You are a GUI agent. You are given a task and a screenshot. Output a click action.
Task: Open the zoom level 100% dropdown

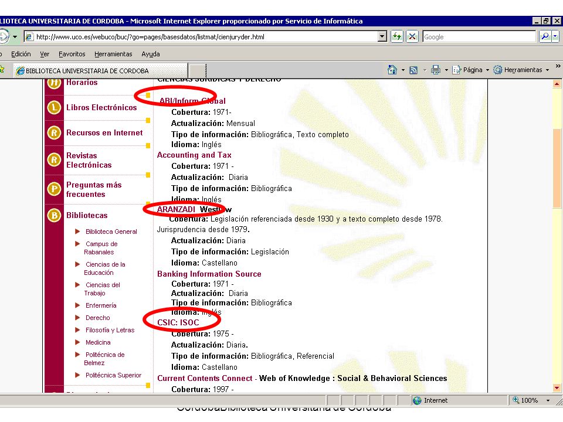[548, 400]
